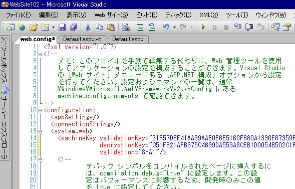Click the New Web Site globe icon
The width and height of the screenshot is (295, 189).
coord(22,27)
